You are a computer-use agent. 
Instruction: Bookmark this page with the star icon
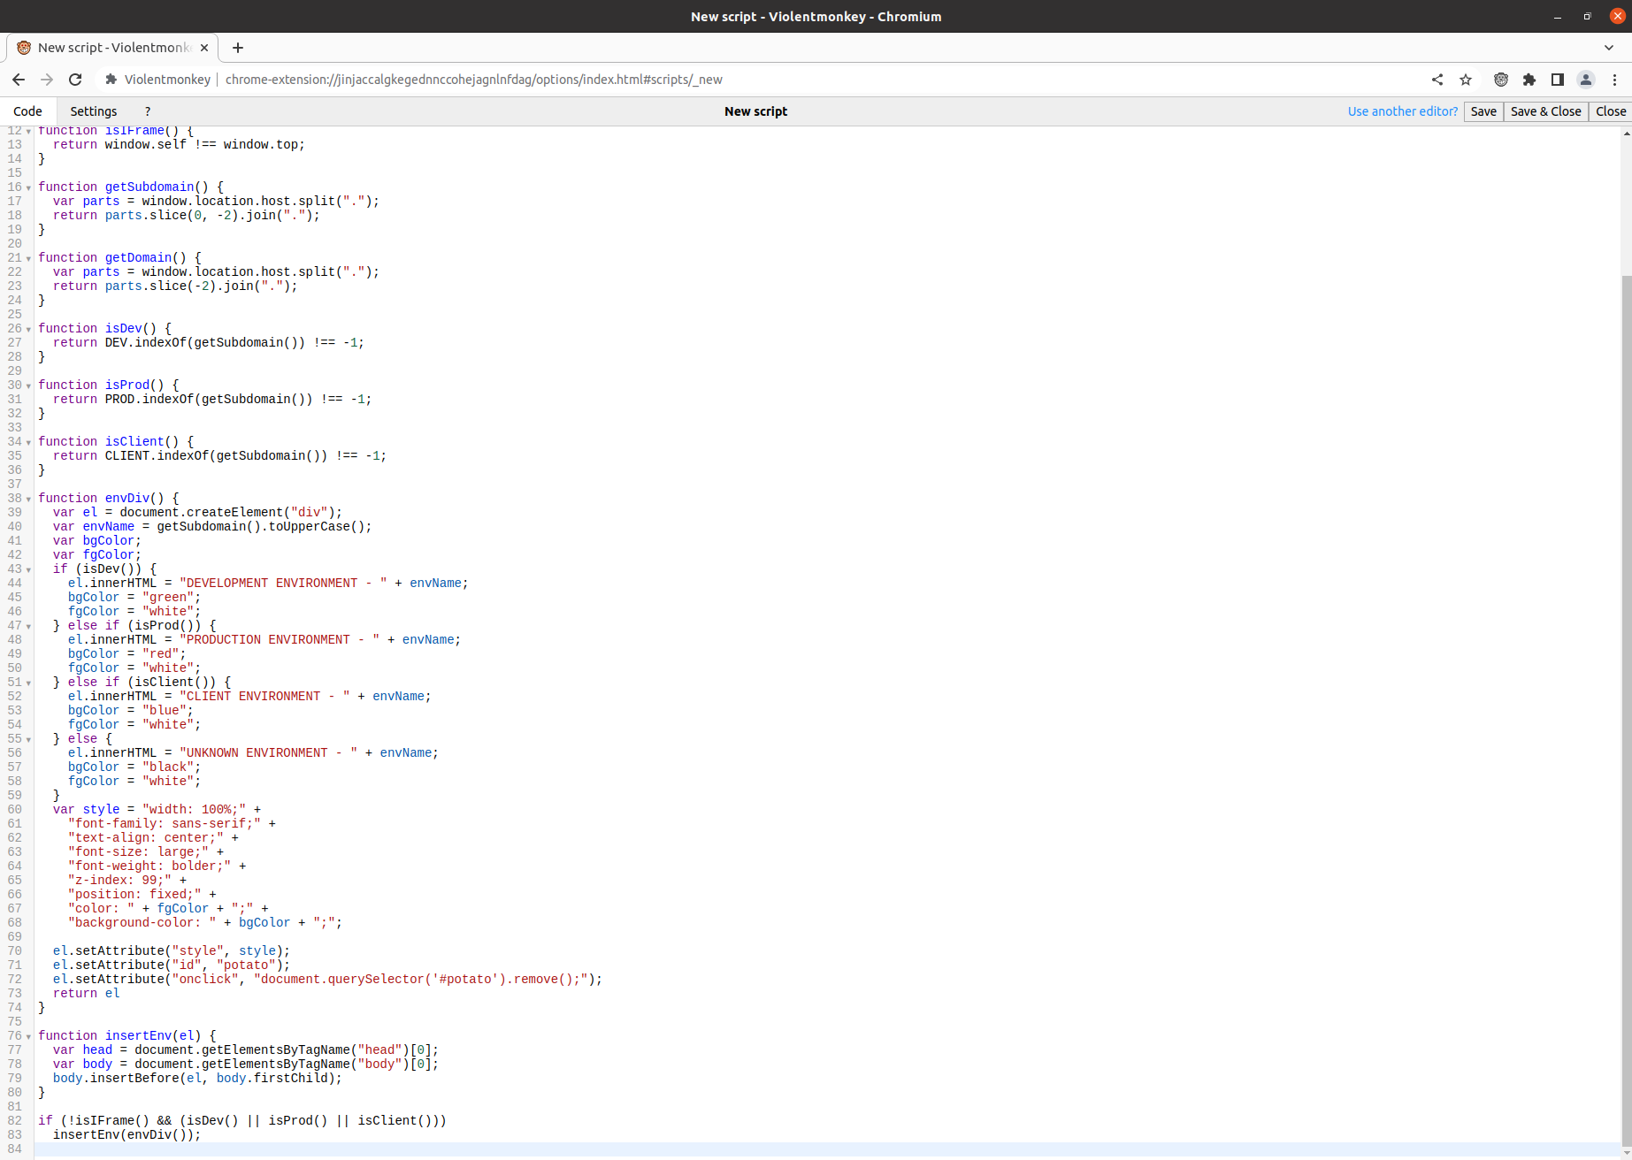coord(1466,80)
